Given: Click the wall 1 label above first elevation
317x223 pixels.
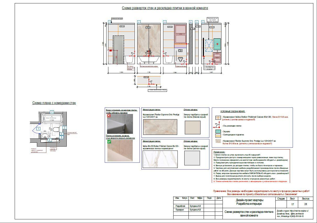Looking at the screenshot, I should tap(110, 22).
